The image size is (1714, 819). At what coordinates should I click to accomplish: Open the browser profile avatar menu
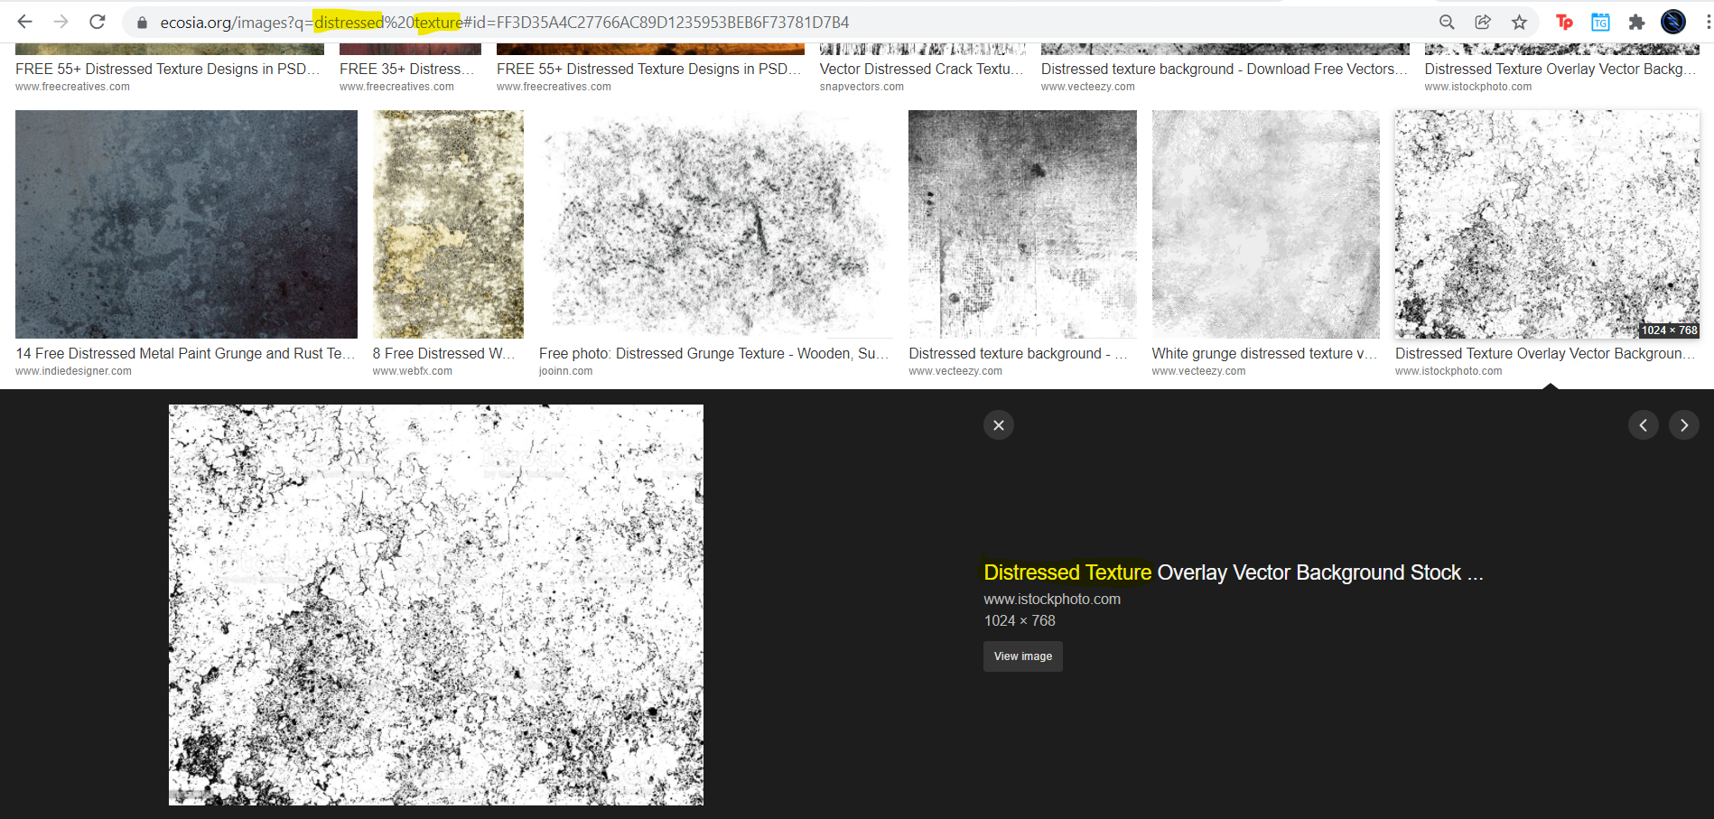coord(1673,22)
